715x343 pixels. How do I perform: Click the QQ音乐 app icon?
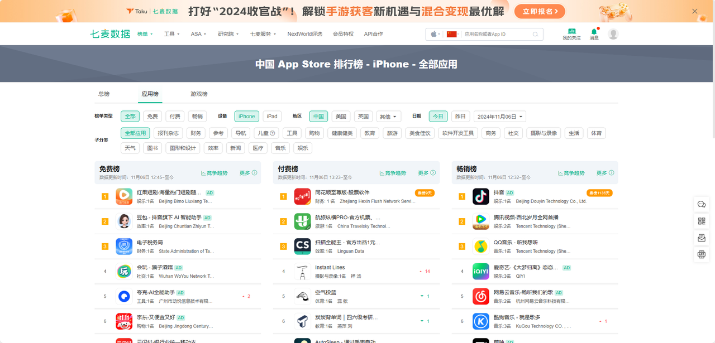click(481, 247)
